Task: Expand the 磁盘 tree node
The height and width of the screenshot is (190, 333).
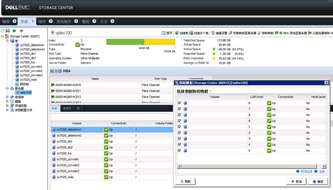Action: 7,101
